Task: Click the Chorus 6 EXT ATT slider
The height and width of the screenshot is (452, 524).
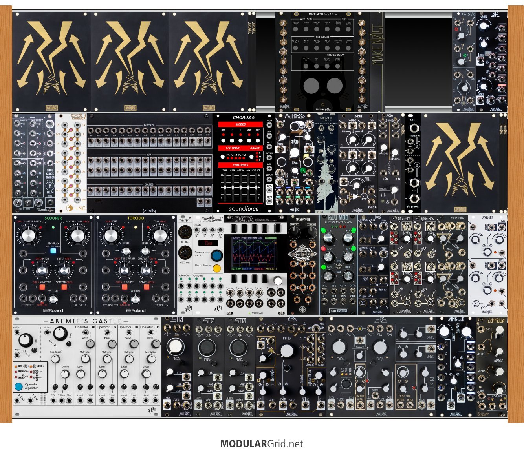Action: point(256,187)
